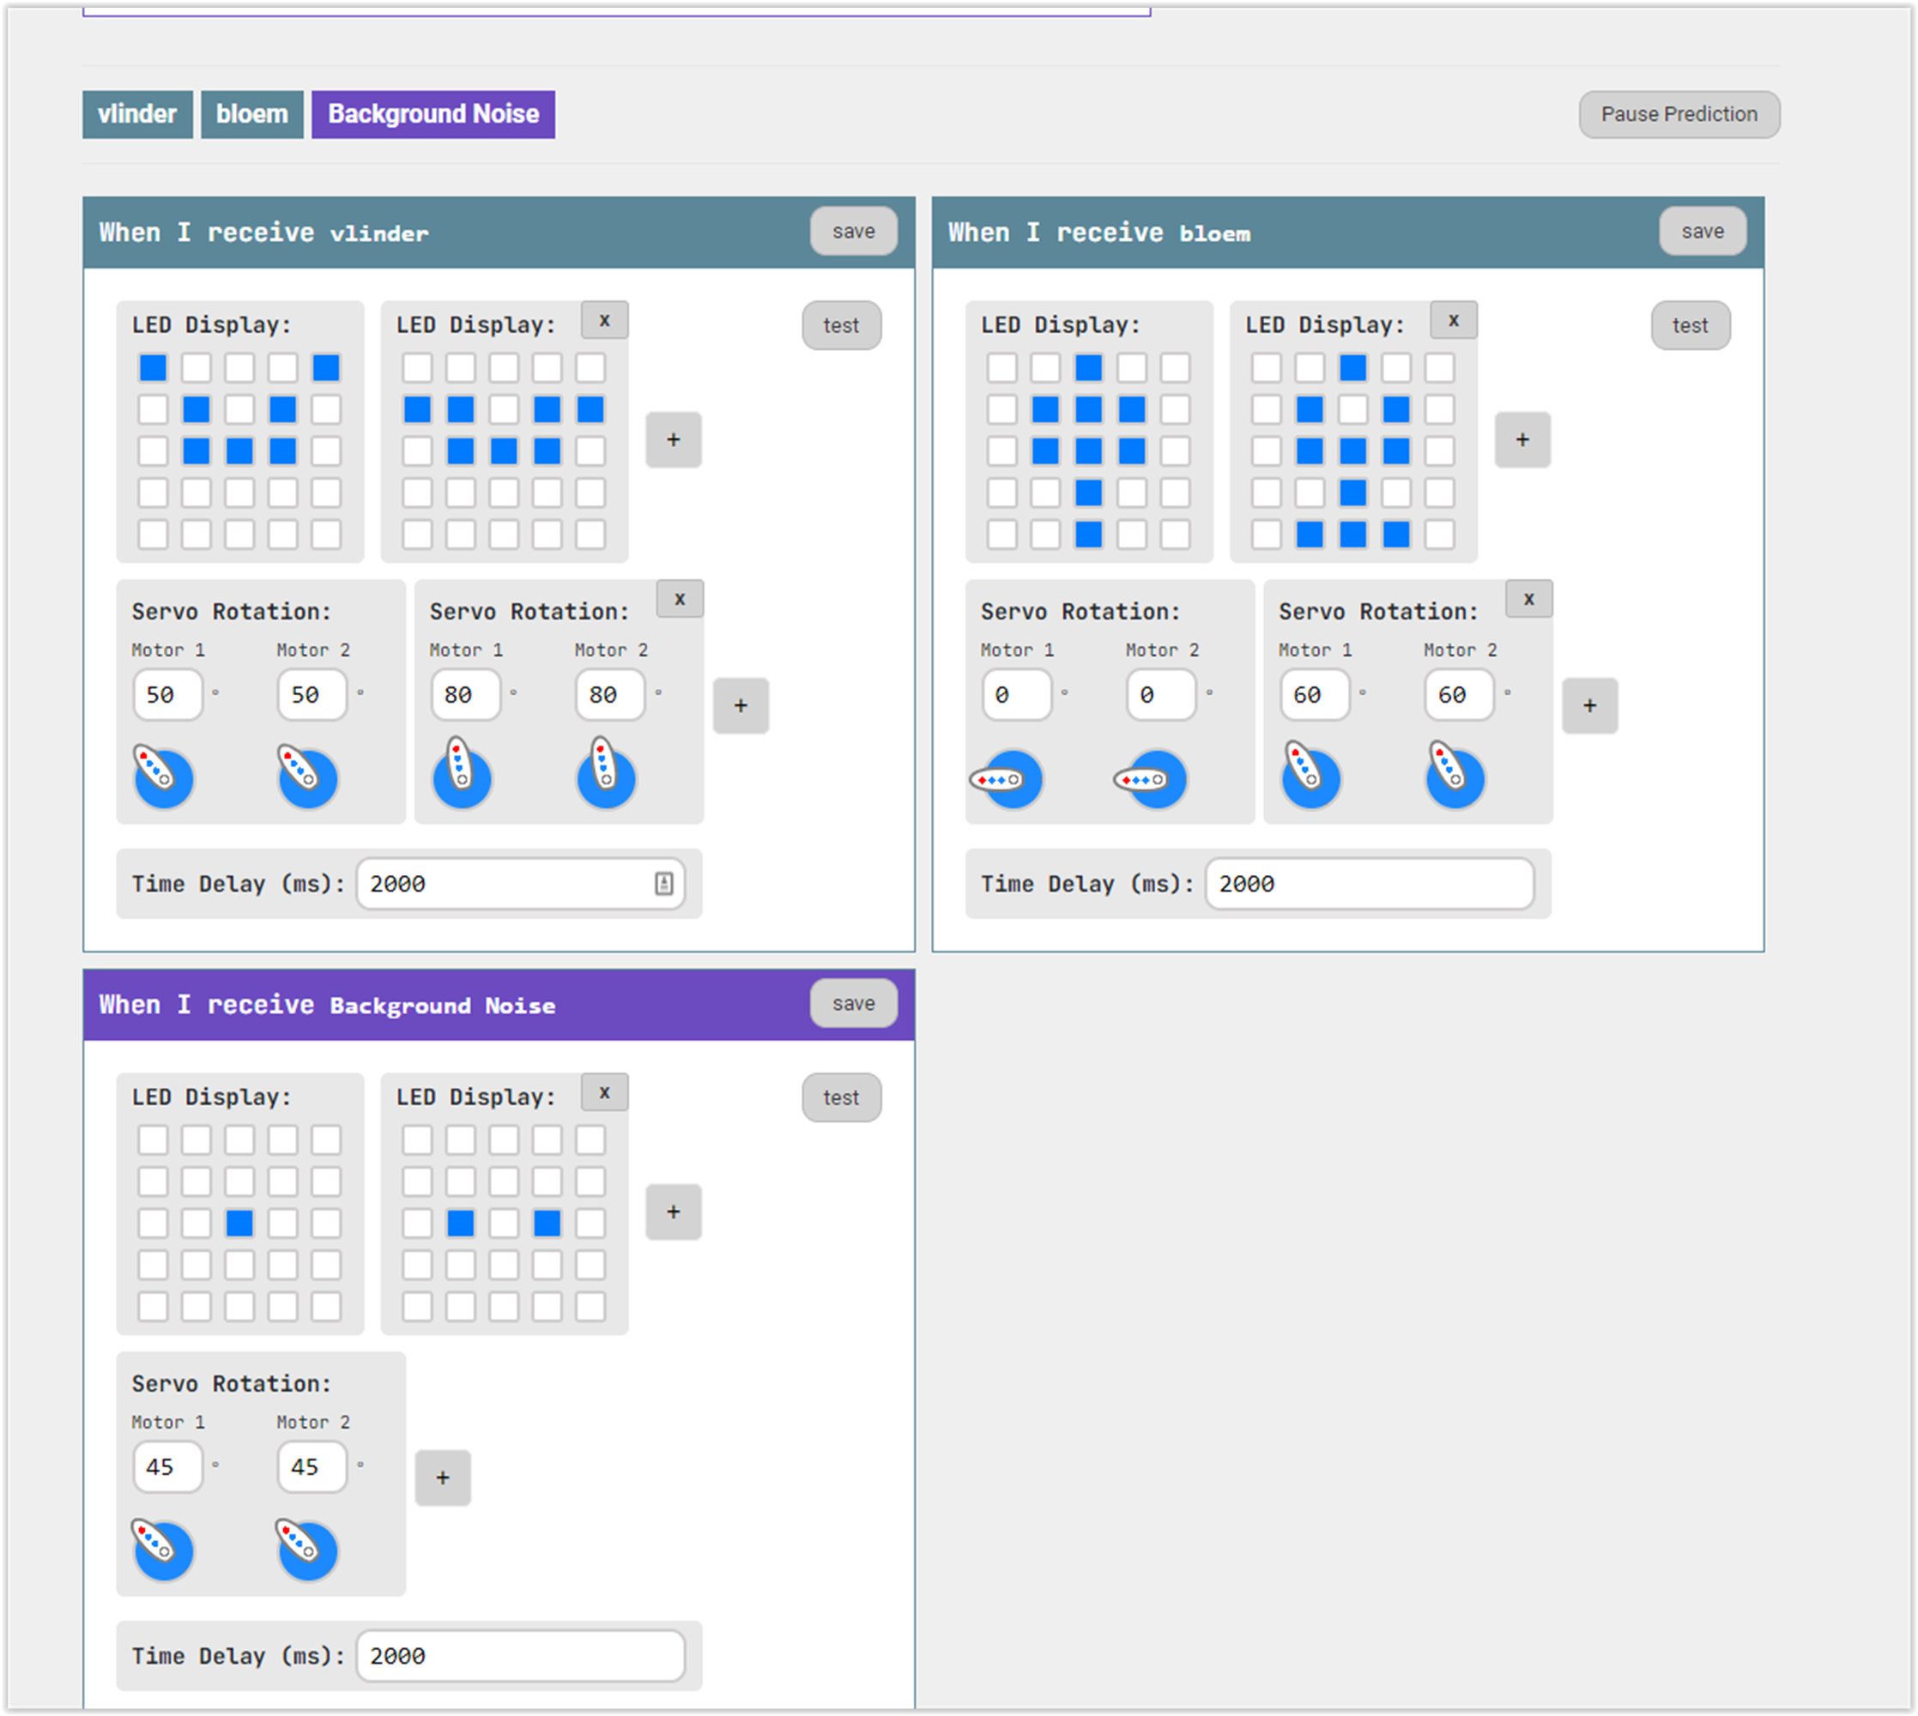Click Motor 1 horizontal servo dial in bloem panel

(x=1012, y=779)
